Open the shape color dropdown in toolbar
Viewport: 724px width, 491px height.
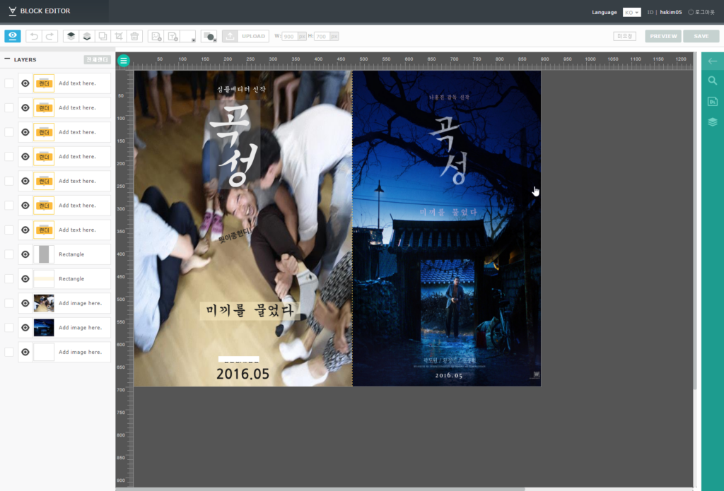[x=209, y=36]
